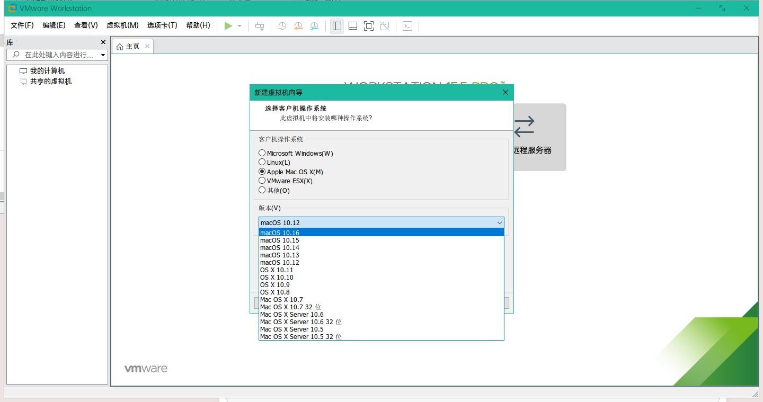The width and height of the screenshot is (763, 402).
Task: Pick macOS 10.15 from version list
Action: point(280,240)
